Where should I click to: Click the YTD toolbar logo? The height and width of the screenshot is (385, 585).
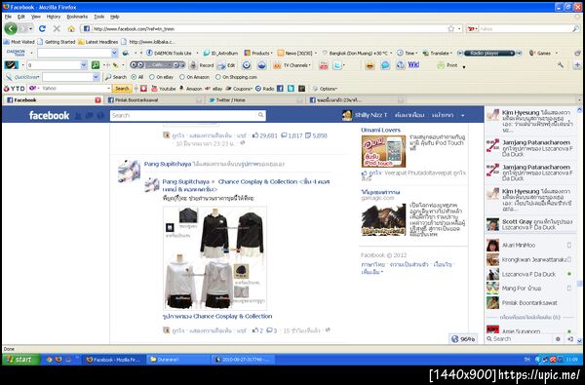click(x=15, y=89)
